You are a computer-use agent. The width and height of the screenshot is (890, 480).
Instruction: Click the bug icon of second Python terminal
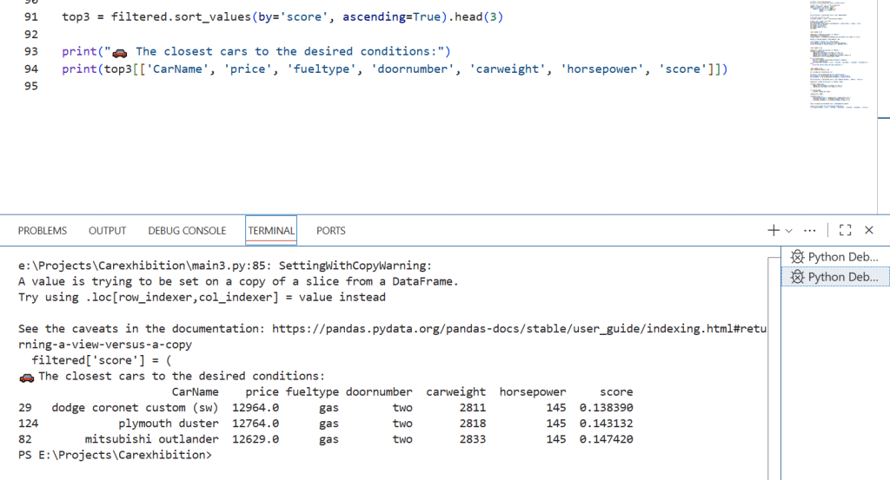(x=796, y=277)
